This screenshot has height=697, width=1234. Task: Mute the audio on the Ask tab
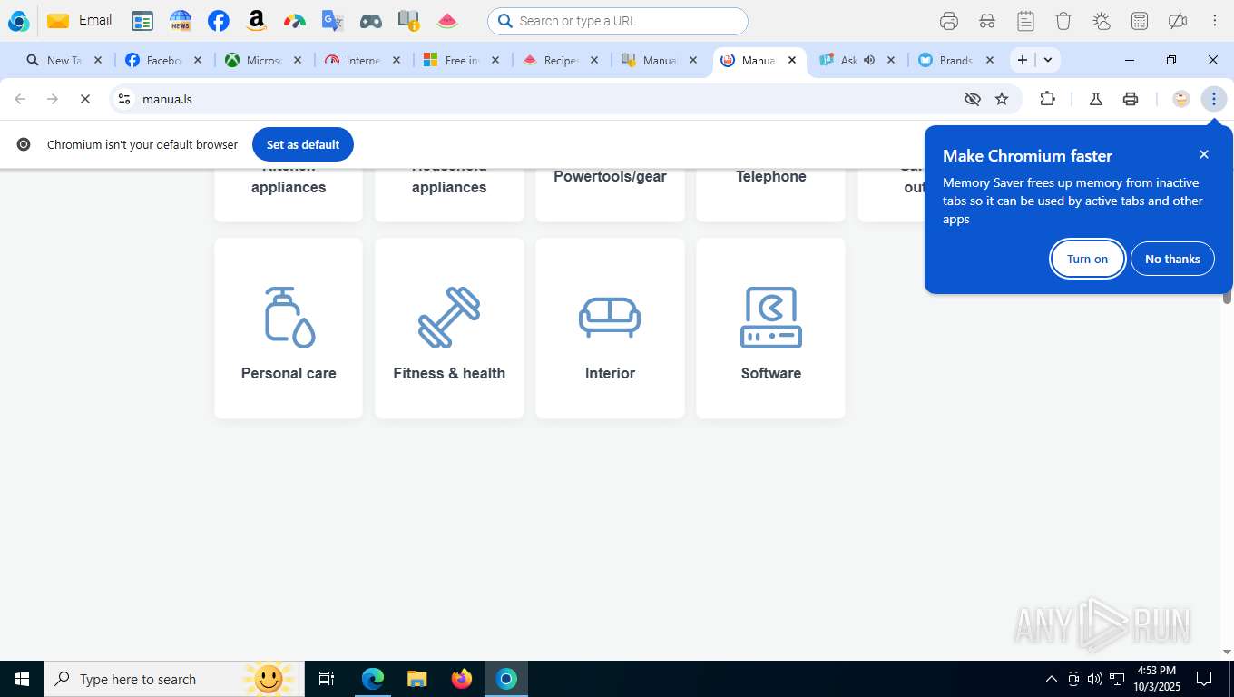[869, 60]
